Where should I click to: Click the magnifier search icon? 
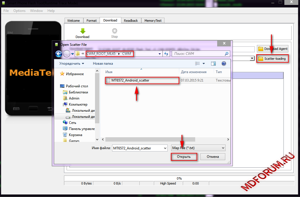tap(226, 54)
